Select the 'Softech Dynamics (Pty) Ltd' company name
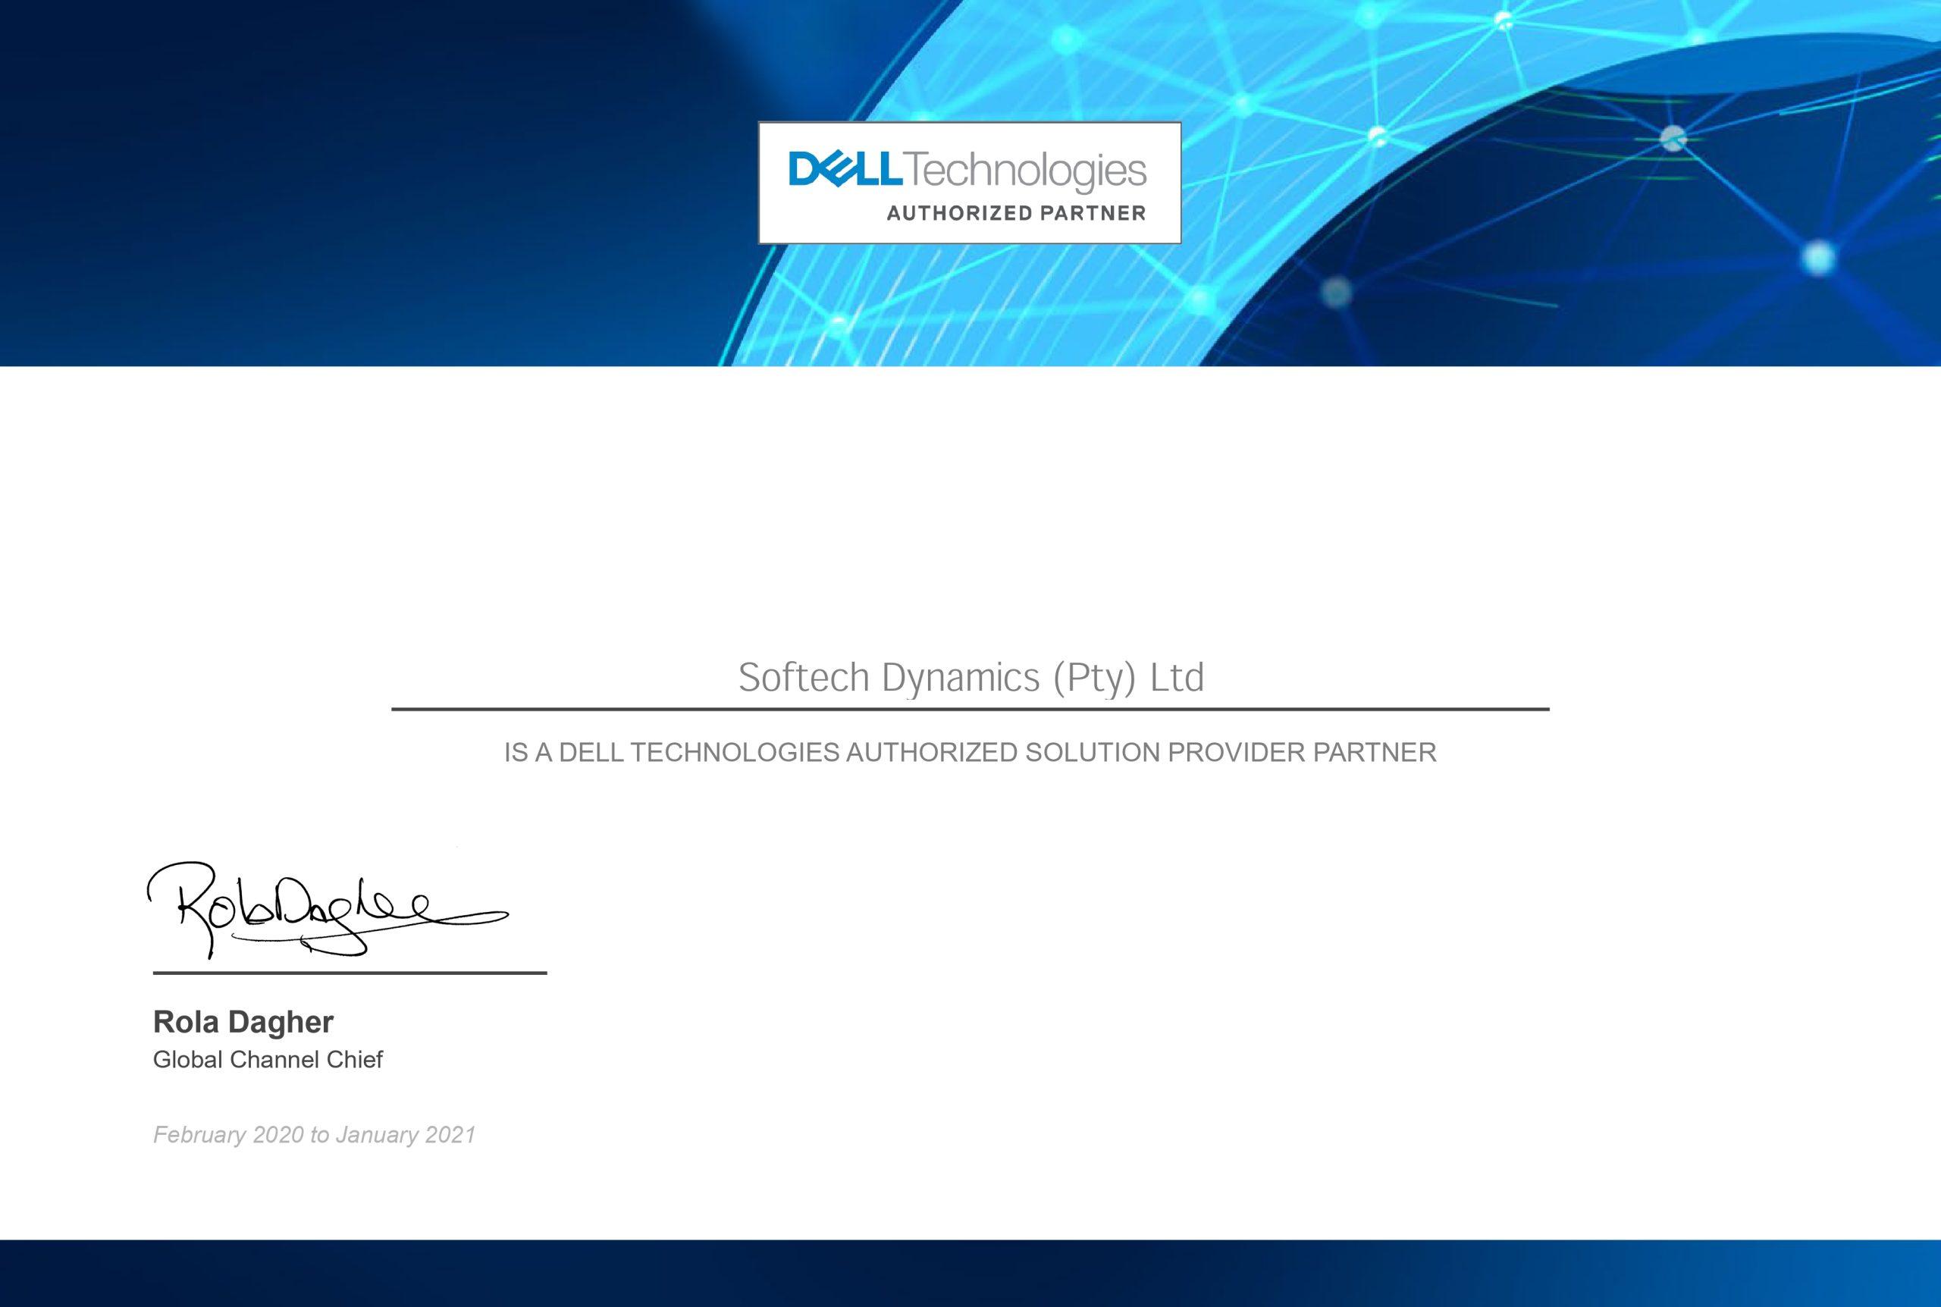 click(x=971, y=679)
